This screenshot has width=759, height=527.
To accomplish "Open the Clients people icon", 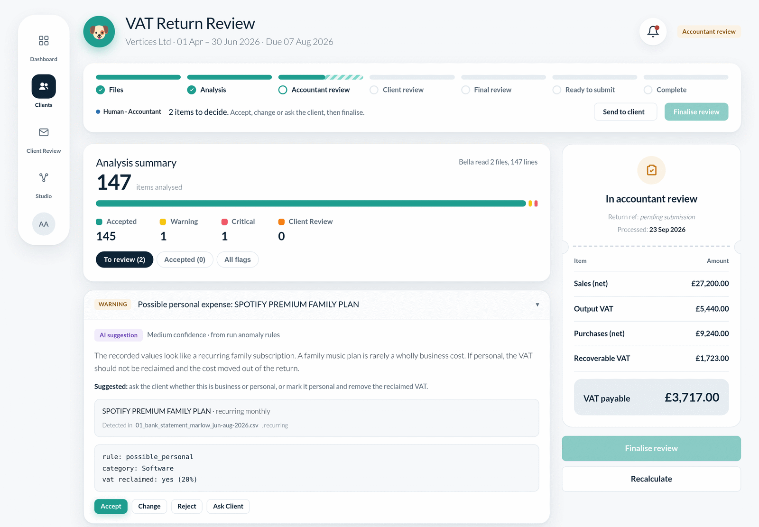I will click(44, 86).
